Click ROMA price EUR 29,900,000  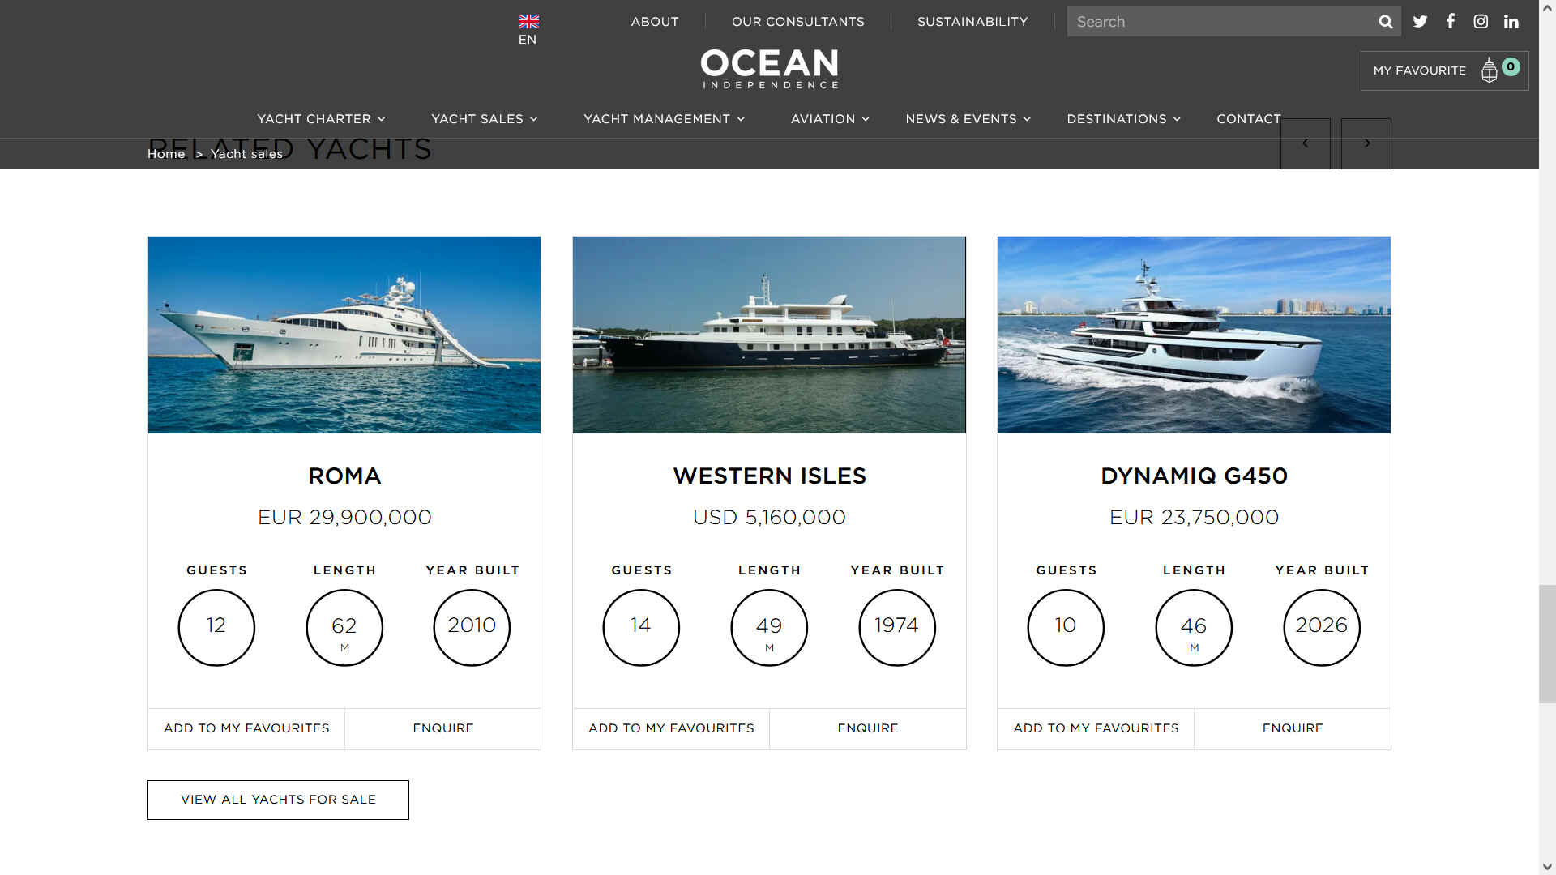click(x=344, y=517)
